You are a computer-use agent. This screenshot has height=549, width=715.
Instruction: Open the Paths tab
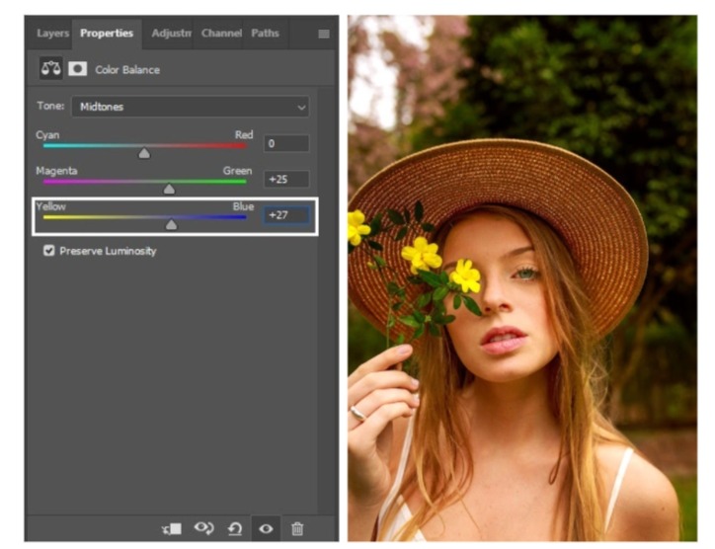[265, 34]
